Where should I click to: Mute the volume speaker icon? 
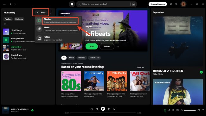coord(182,110)
